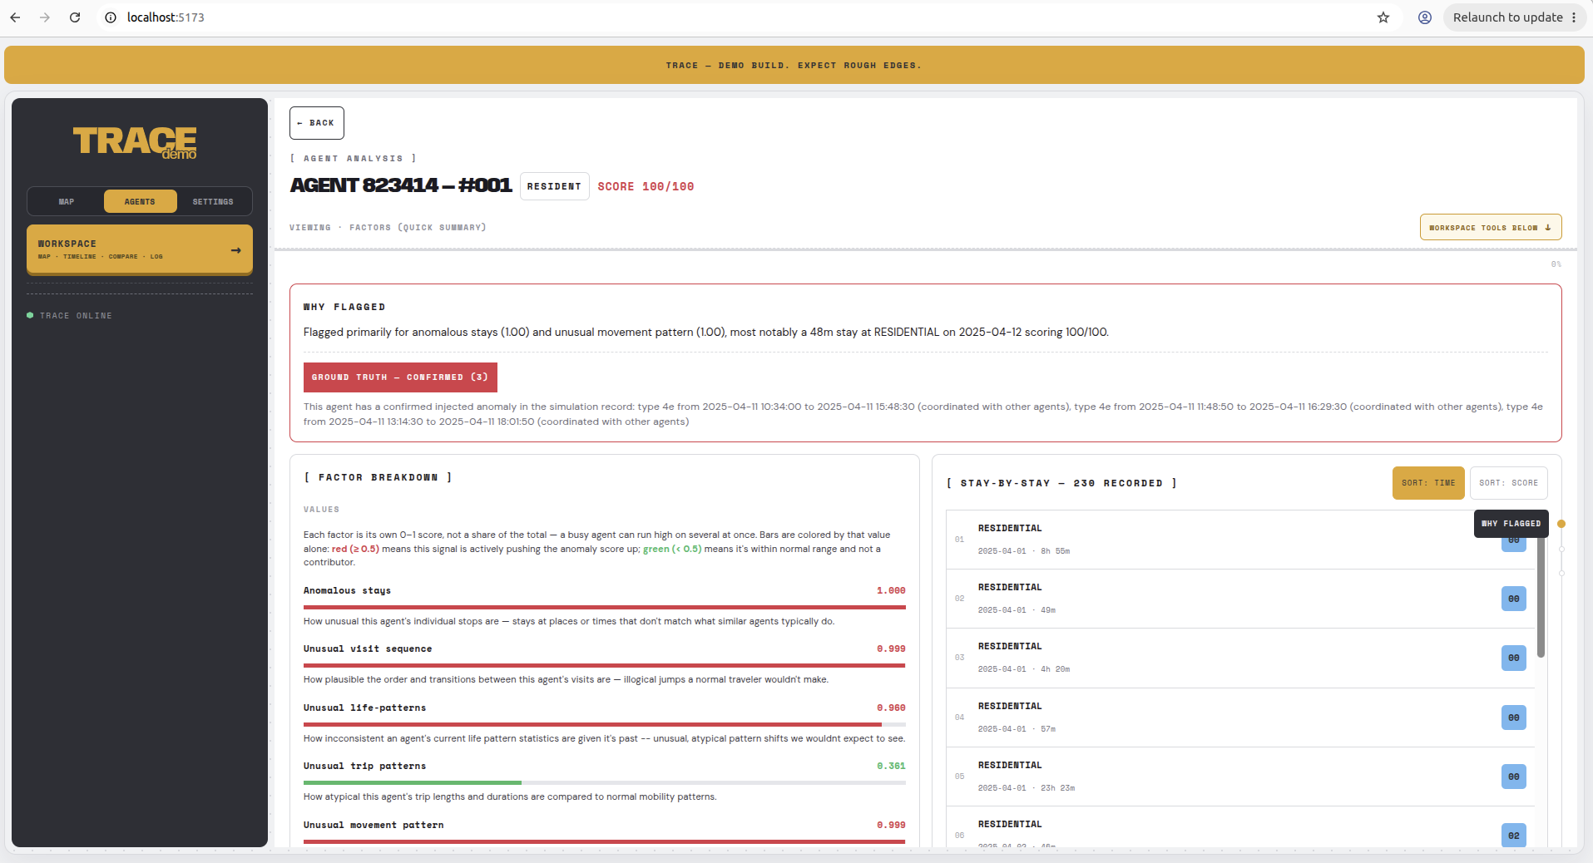Click the SCORE 100/100 text
Image resolution: width=1593 pixels, height=863 pixels.
click(646, 187)
